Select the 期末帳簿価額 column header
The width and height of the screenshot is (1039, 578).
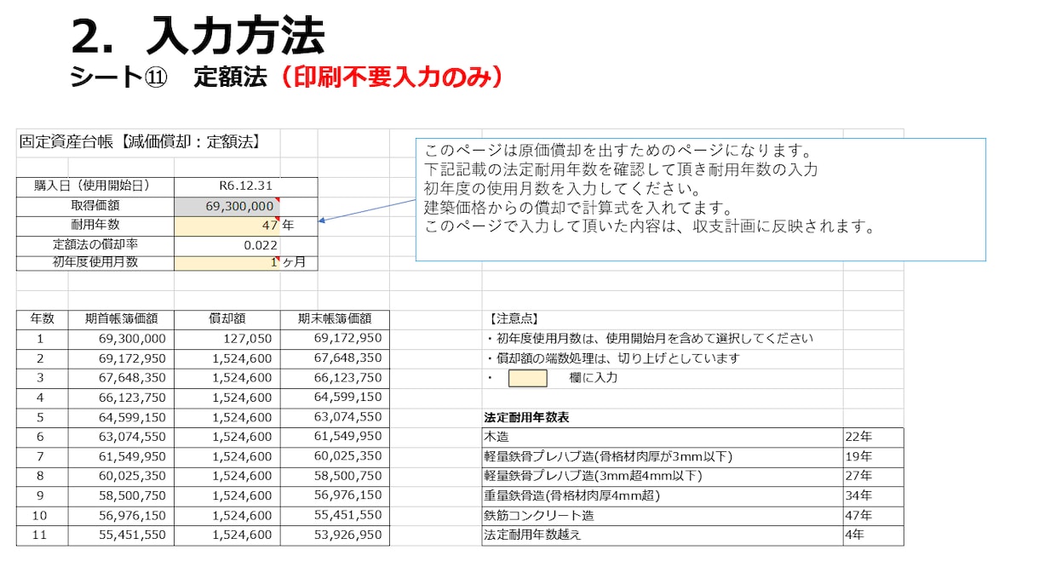[x=335, y=319]
